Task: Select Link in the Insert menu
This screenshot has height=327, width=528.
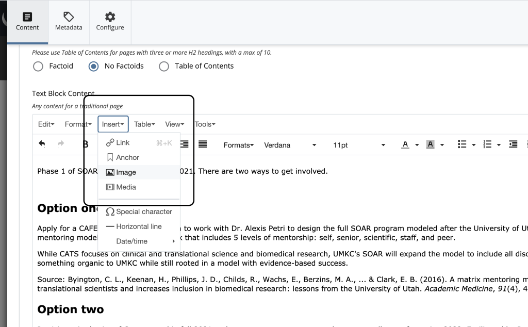Action: (123, 142)
